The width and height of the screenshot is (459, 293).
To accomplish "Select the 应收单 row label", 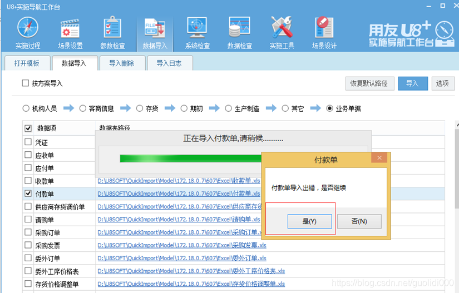I will tap(45, 155).
